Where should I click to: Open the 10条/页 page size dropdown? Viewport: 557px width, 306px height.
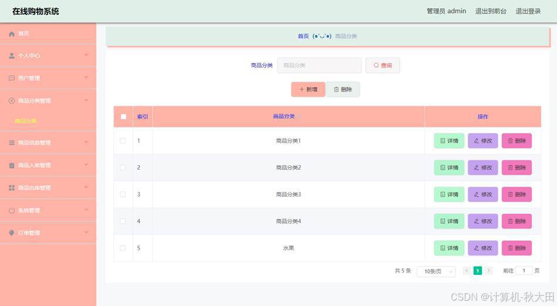436,271
